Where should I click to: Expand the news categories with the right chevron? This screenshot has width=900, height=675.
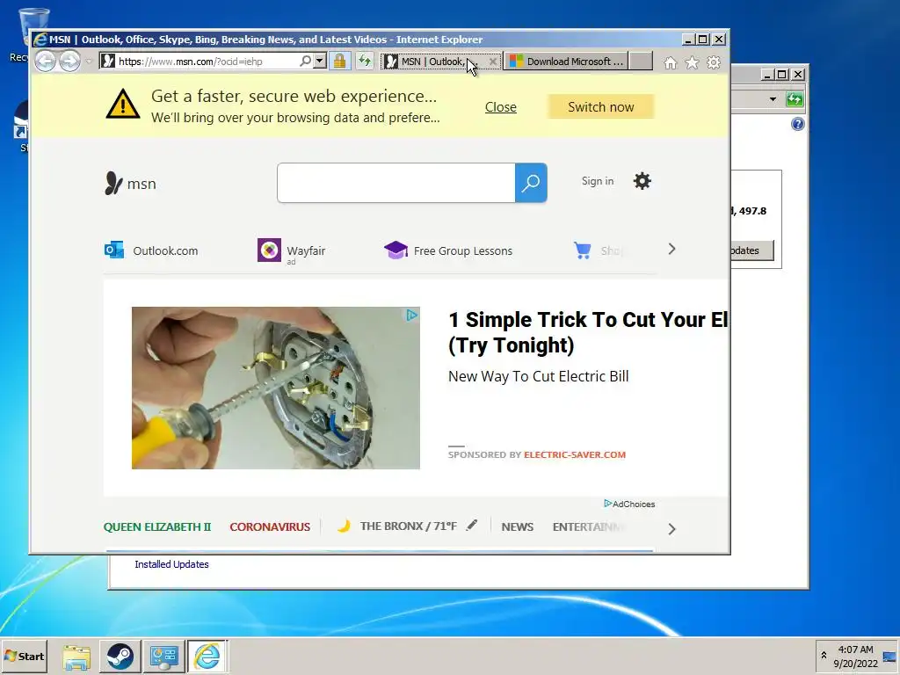pyautogui.click(x=671, y=528)
